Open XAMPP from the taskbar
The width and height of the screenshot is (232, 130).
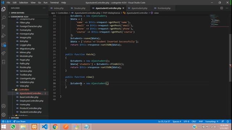pos(34,127)
